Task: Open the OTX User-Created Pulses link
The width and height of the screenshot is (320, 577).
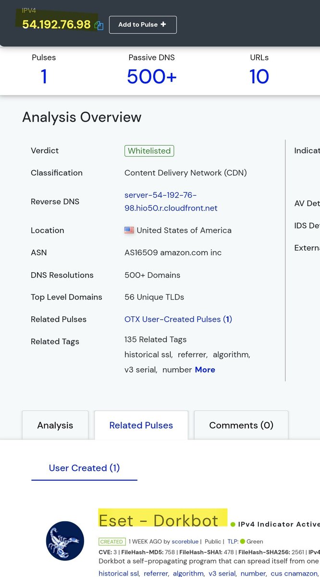Action: click(x=178, y=319)
